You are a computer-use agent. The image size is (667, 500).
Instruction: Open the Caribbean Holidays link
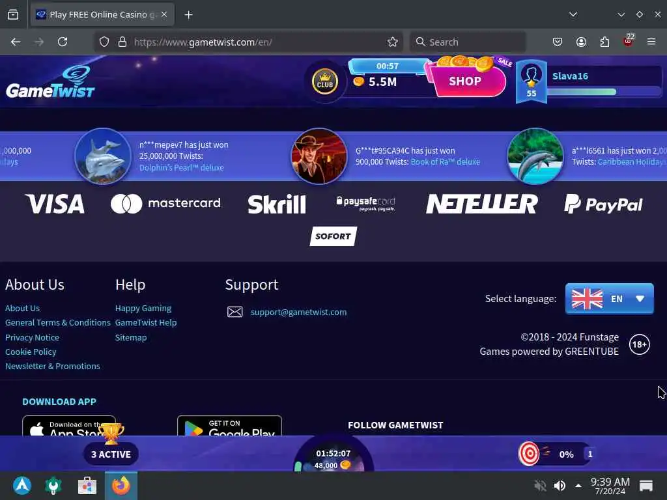[632, 162]
